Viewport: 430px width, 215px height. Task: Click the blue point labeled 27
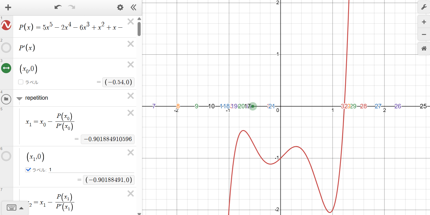[x=378, y=106]
